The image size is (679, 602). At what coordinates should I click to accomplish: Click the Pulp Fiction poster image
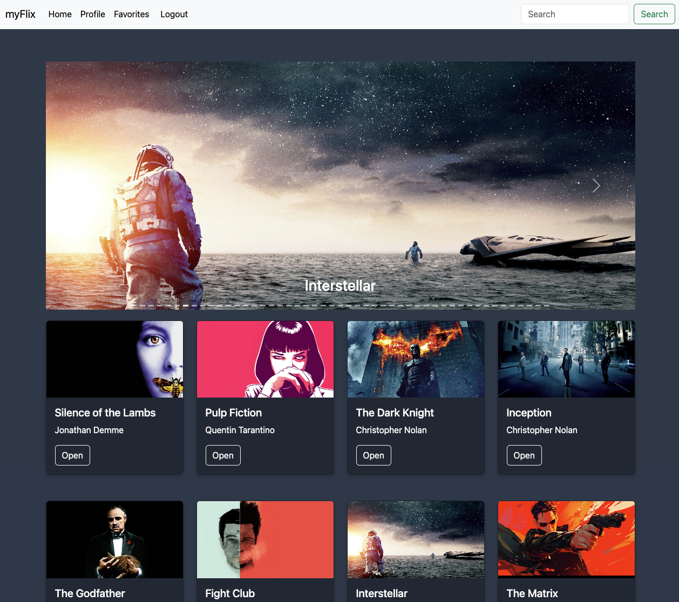point(265,359)
